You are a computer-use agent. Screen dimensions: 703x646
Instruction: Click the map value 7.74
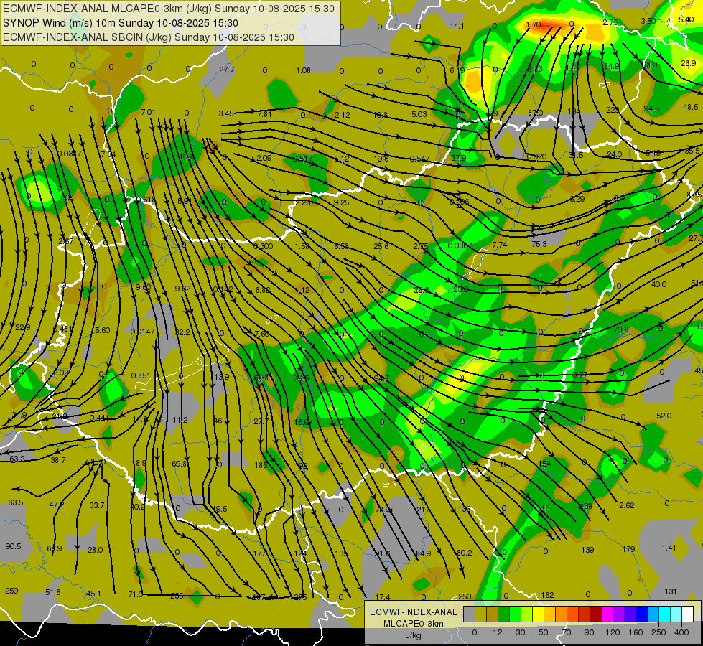click(x=500, y=245)
